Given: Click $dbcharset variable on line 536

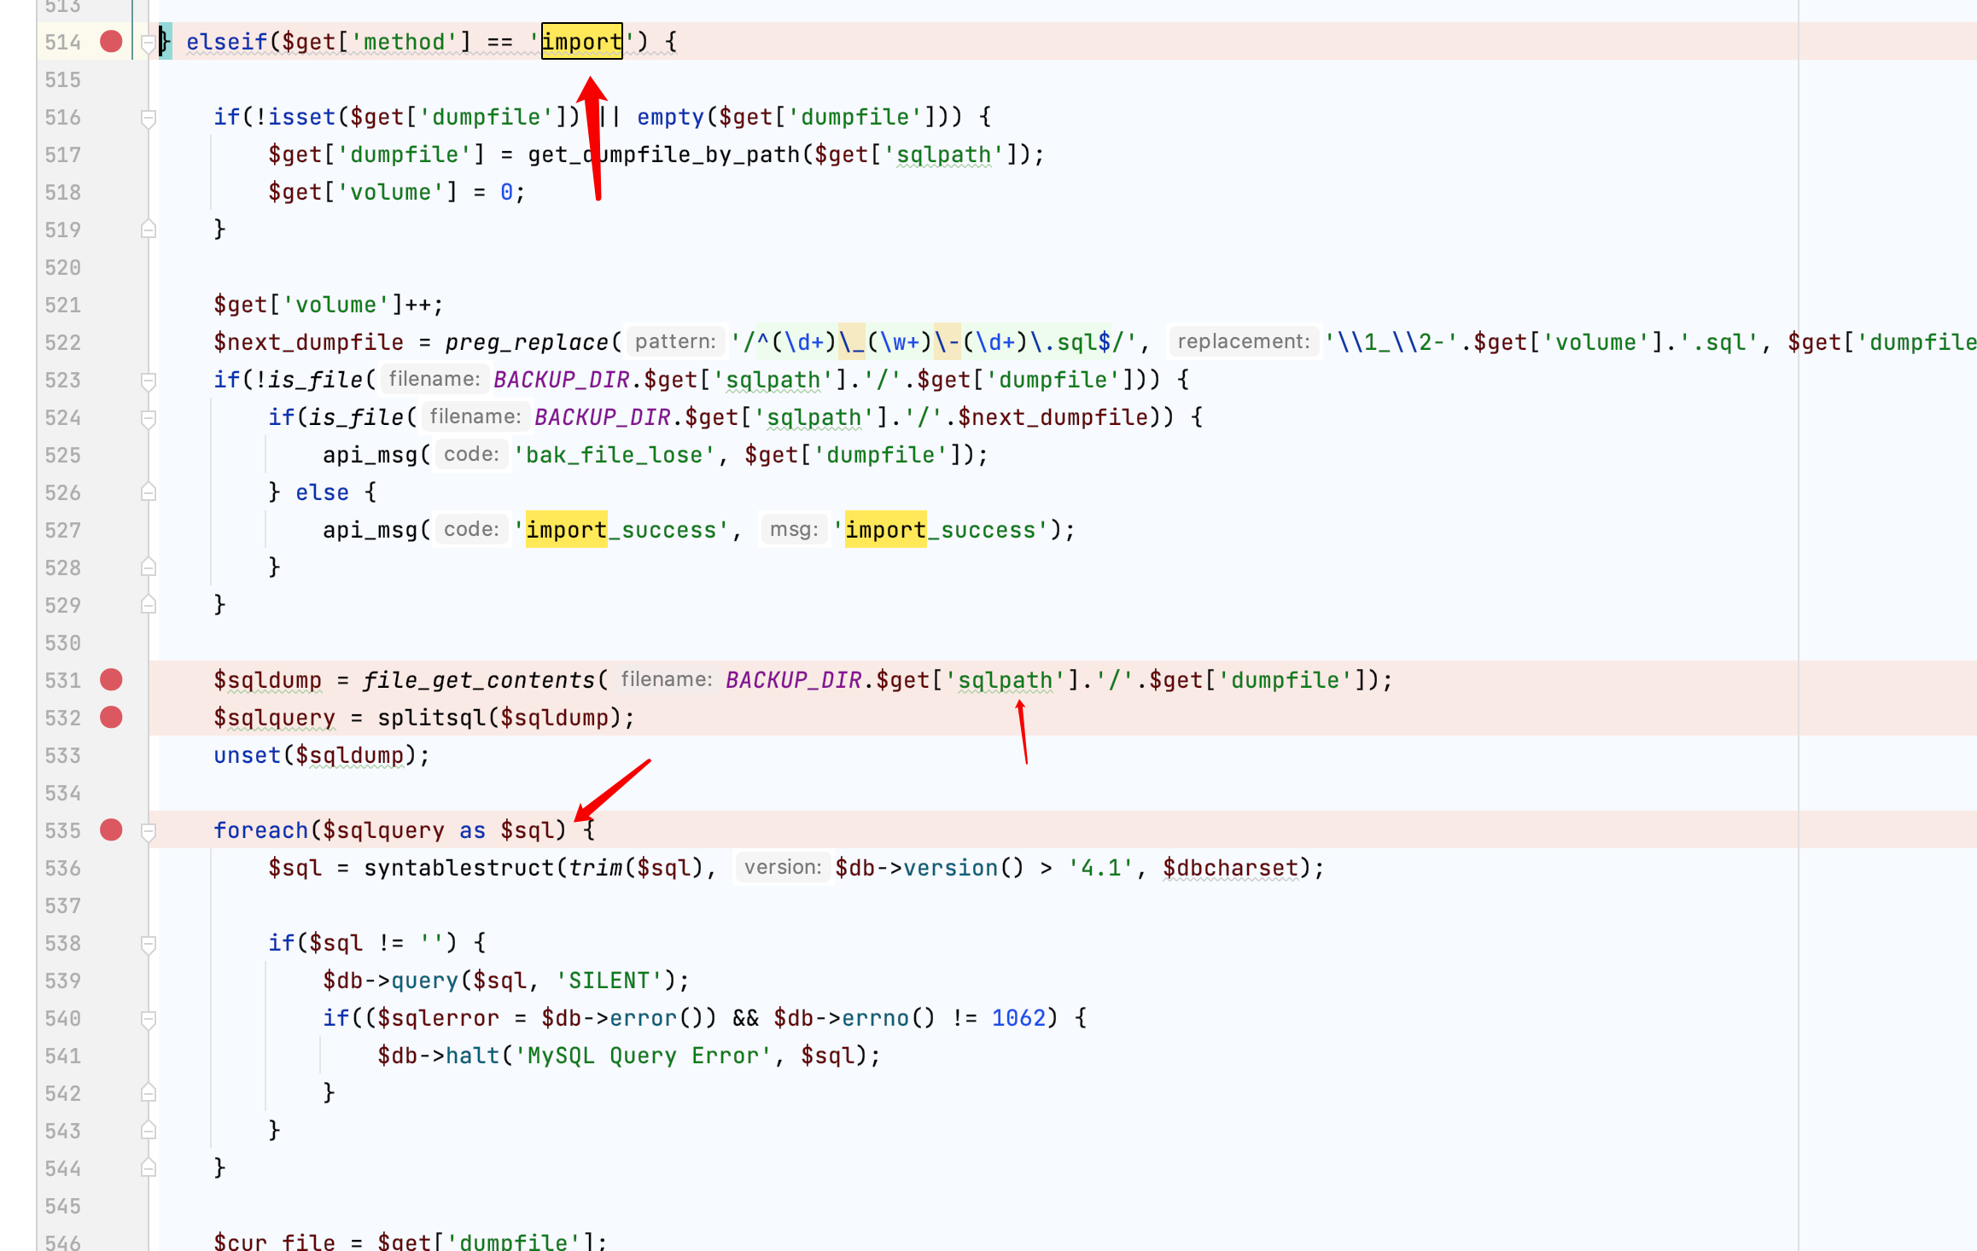Looking at the screenshot, I should pos(1231,868).
